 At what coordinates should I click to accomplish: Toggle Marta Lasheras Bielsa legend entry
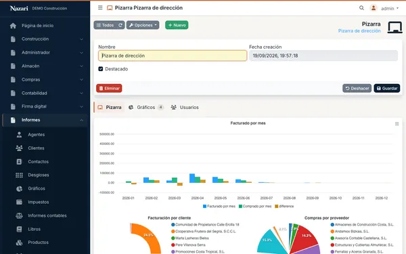(189, 238)
